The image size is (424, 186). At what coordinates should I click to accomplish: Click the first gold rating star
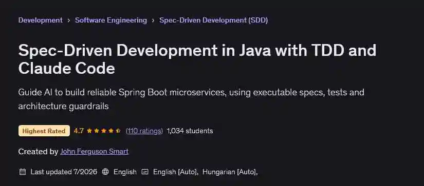click(x=89, y=131)
